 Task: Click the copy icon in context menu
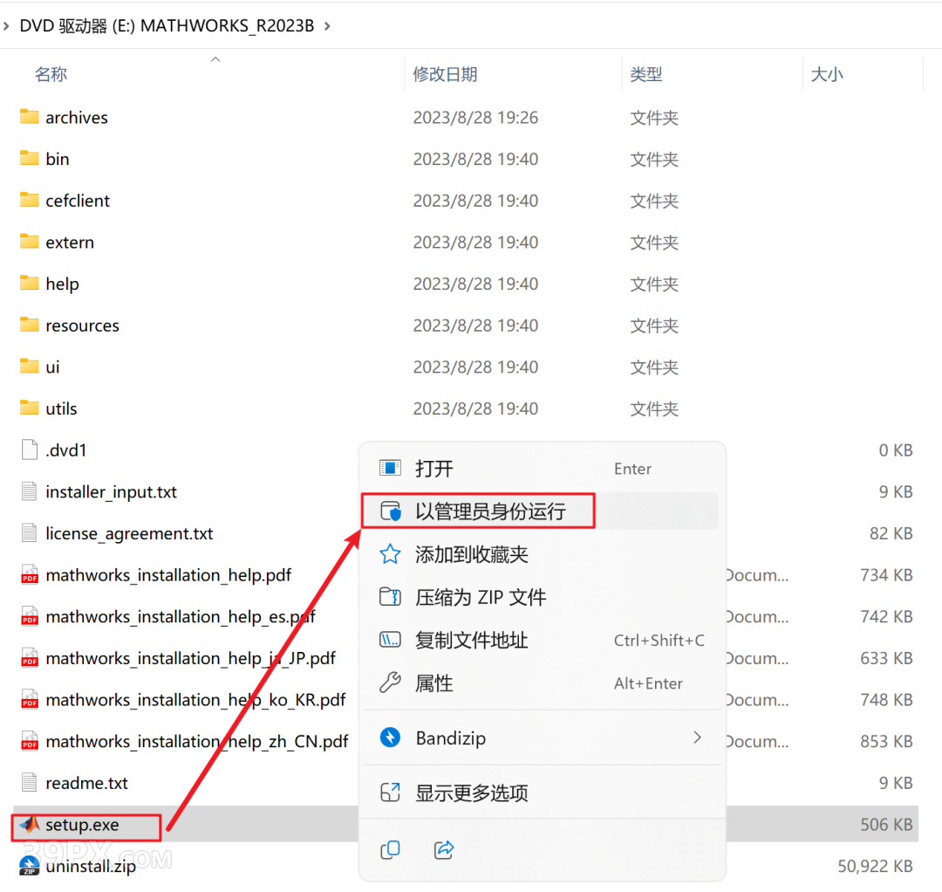pyautogui.click(x=390, y=849)
